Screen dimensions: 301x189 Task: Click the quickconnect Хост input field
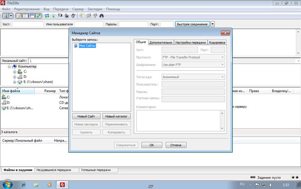click(28, 24)
